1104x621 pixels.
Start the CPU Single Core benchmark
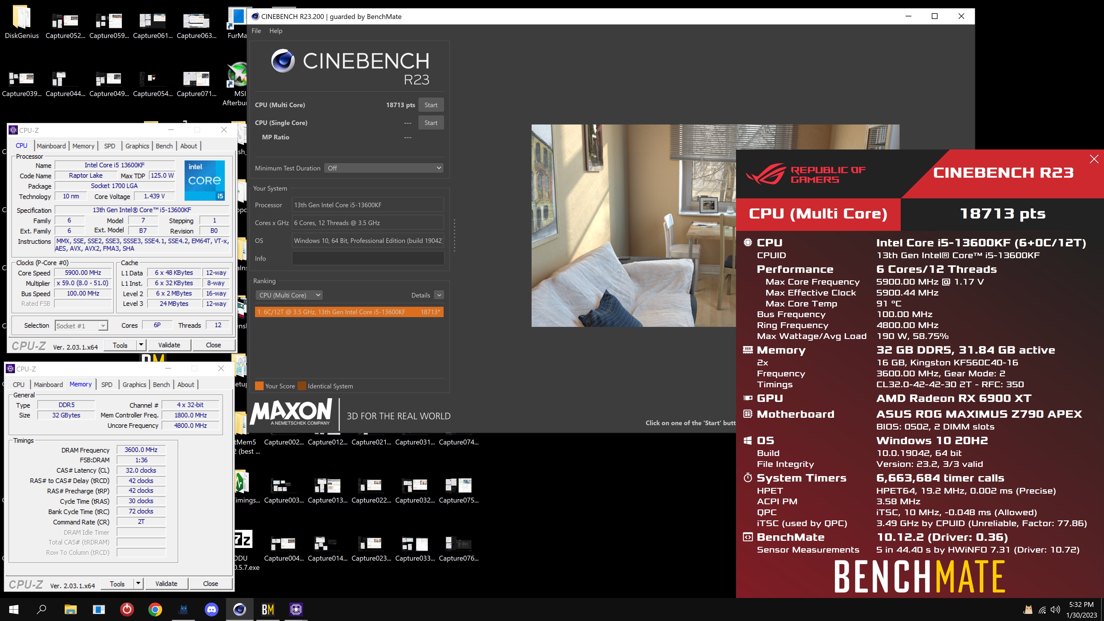point(431,122)
